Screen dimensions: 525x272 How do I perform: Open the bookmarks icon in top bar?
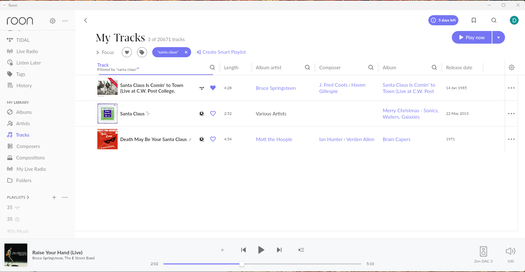[474, 20]
